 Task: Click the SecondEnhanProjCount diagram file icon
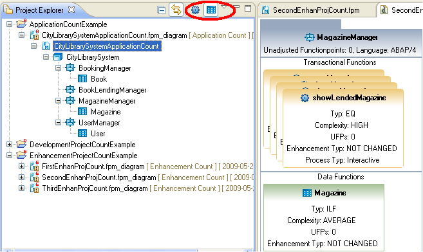[x=34, y=177]
